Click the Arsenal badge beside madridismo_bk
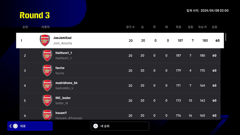Screen dimensions: 240x135 [47, 85]
